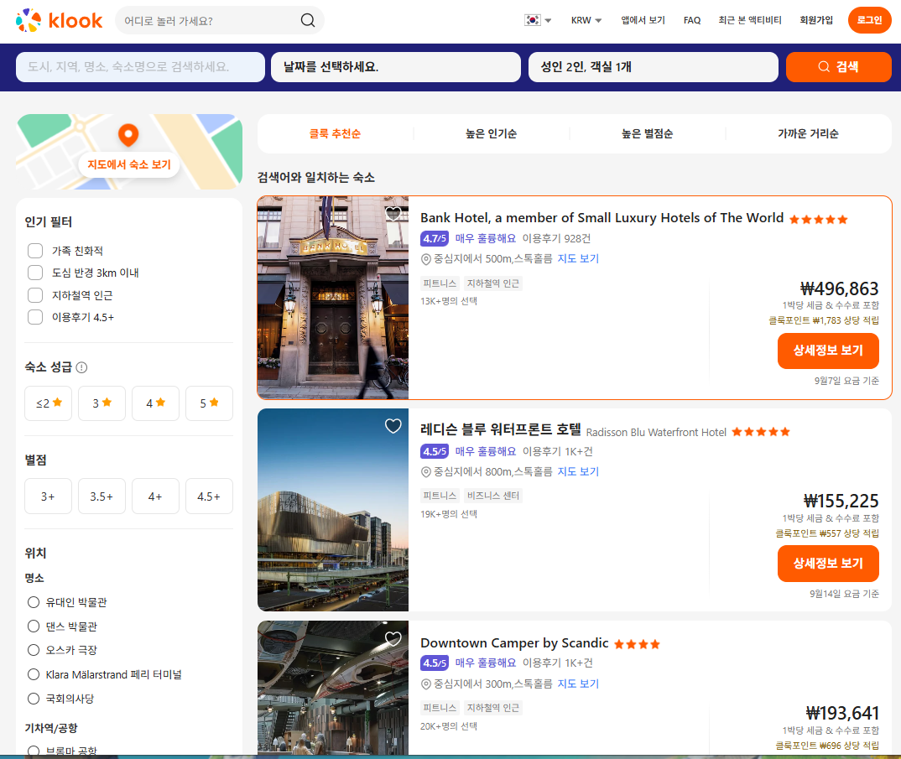Select Klara Mälarstrand 페리 터미널 radio
This screenshot has width=901, height=759.
coord(34,674)
